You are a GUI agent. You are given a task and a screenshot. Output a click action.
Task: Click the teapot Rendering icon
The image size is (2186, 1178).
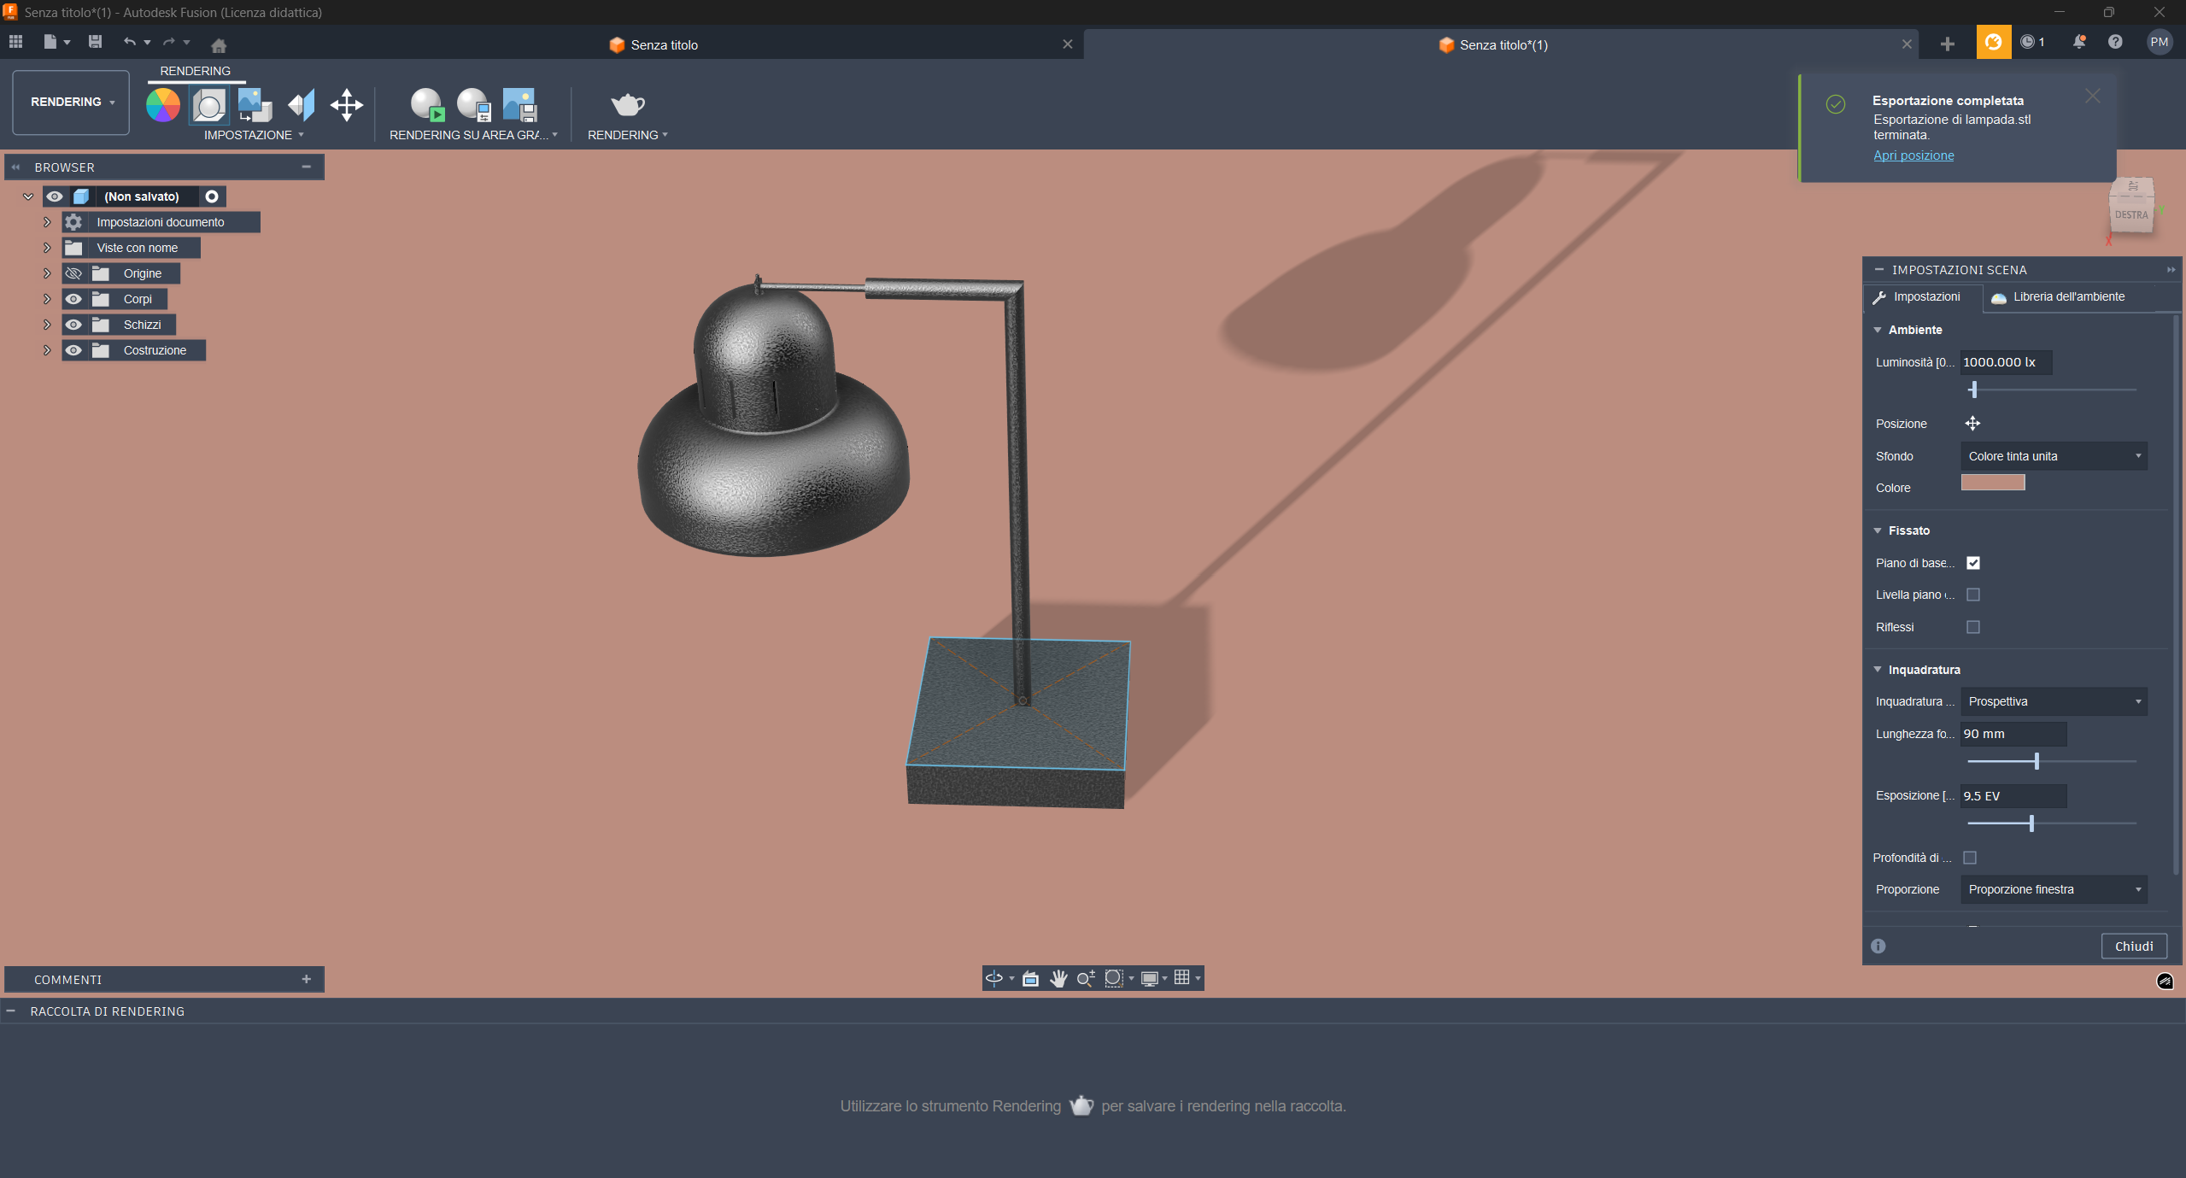click(627, 105)
